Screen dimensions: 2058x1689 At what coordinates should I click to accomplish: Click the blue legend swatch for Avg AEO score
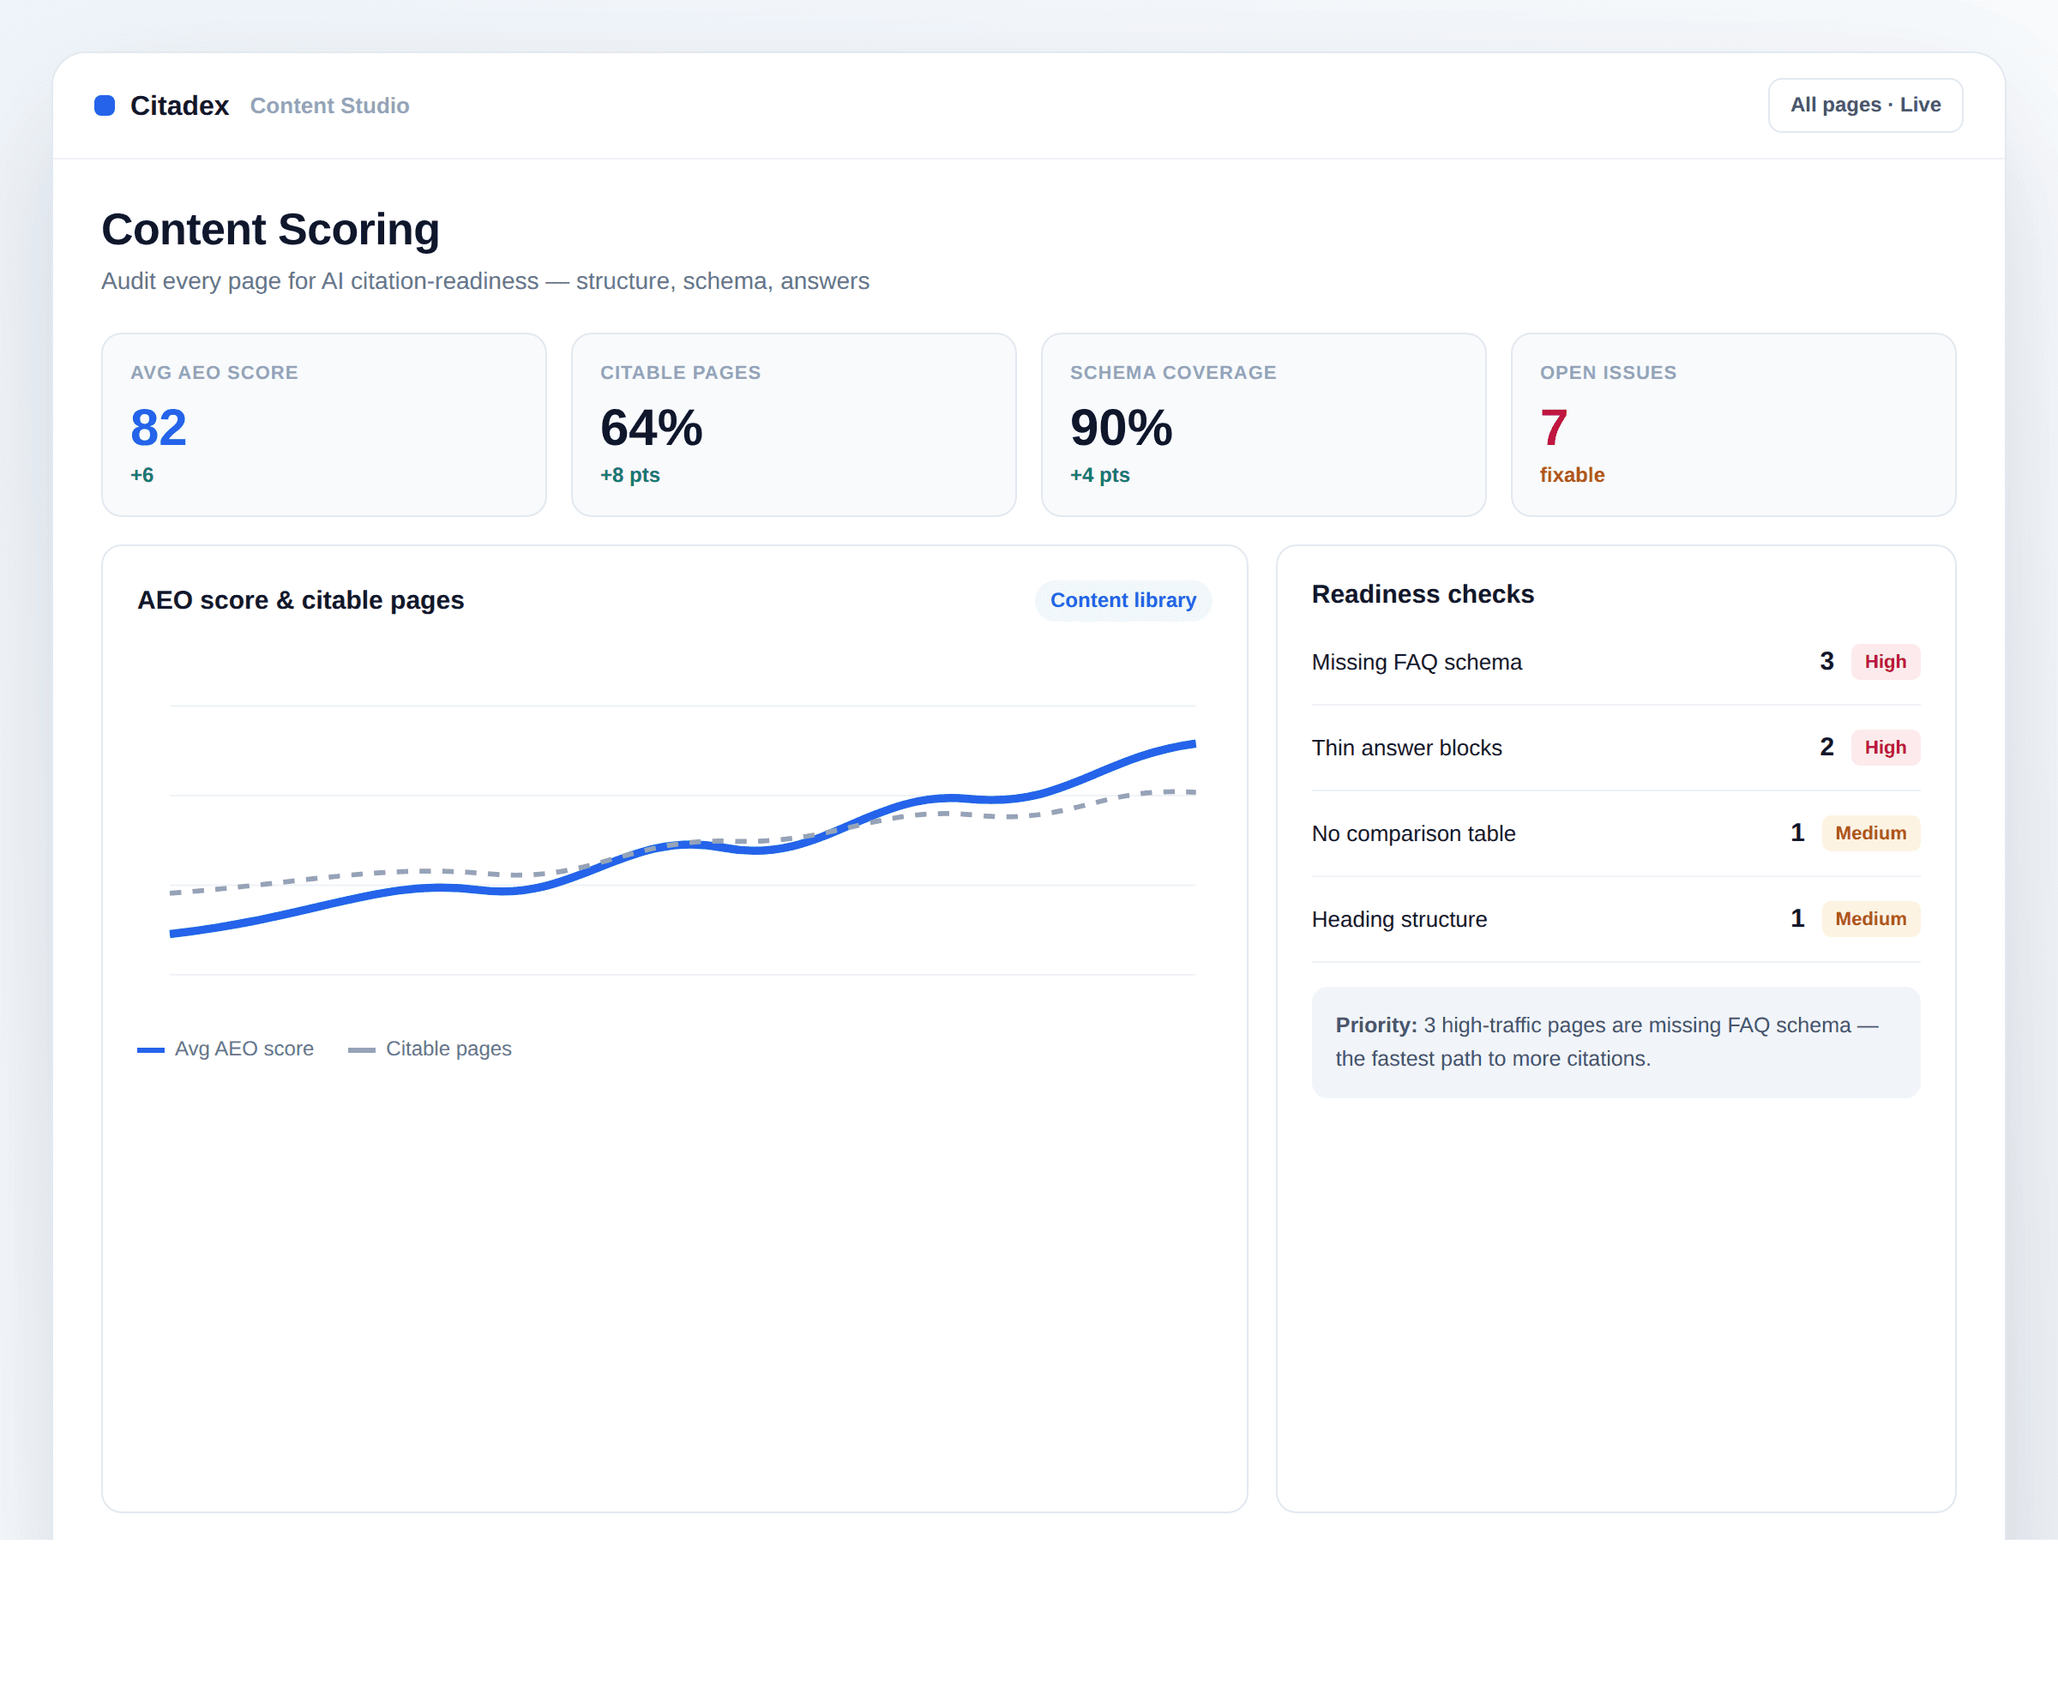click(x=151, y=1049)
